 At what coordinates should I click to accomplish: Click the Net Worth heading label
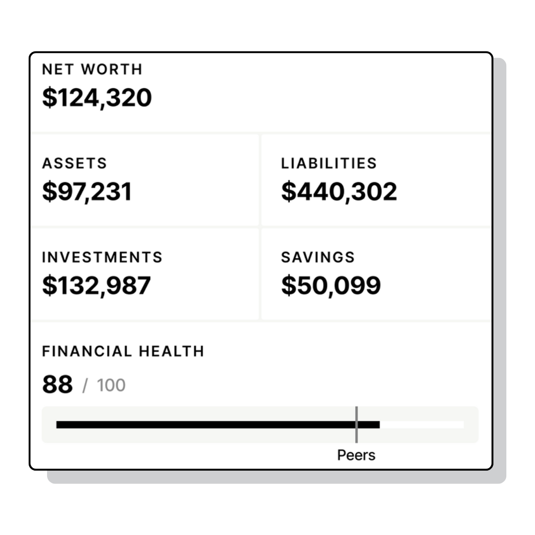pyautogui.click(x=92, y=69)
